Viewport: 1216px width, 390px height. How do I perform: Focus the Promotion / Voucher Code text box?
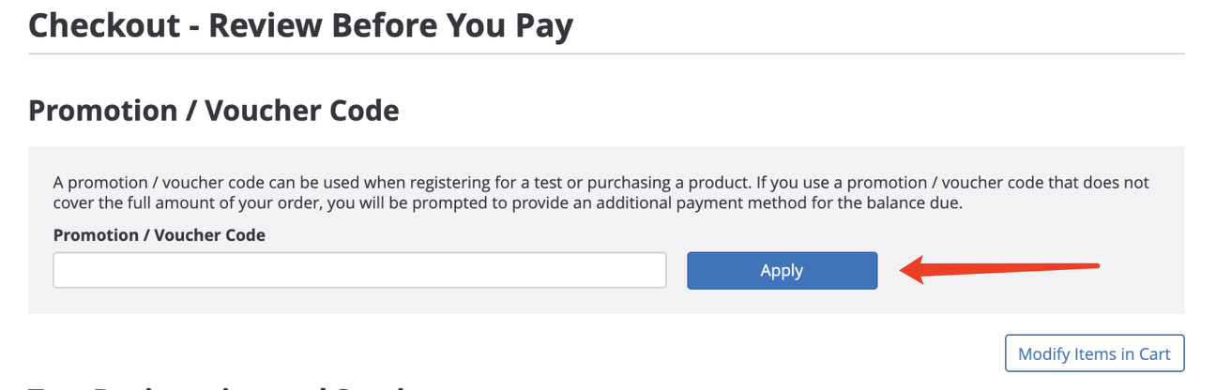tap(359, 270)
